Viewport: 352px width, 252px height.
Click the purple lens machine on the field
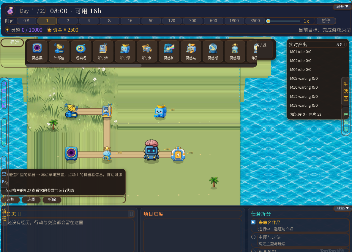(x=71, y=154)
